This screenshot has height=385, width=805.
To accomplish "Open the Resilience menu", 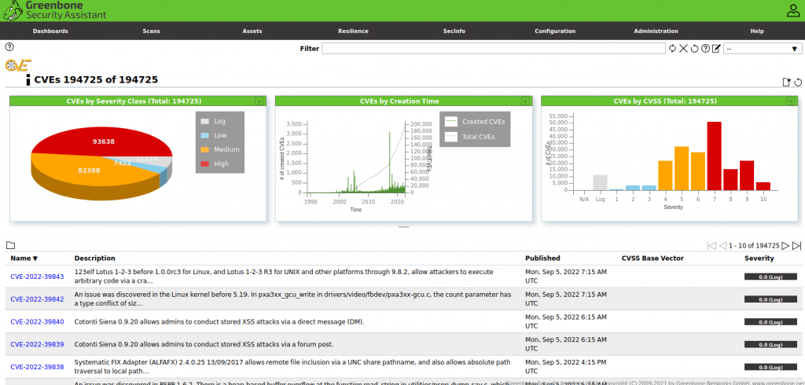I will tap(353, 31).
